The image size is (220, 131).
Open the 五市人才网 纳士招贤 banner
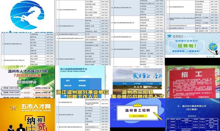(27, 115)
